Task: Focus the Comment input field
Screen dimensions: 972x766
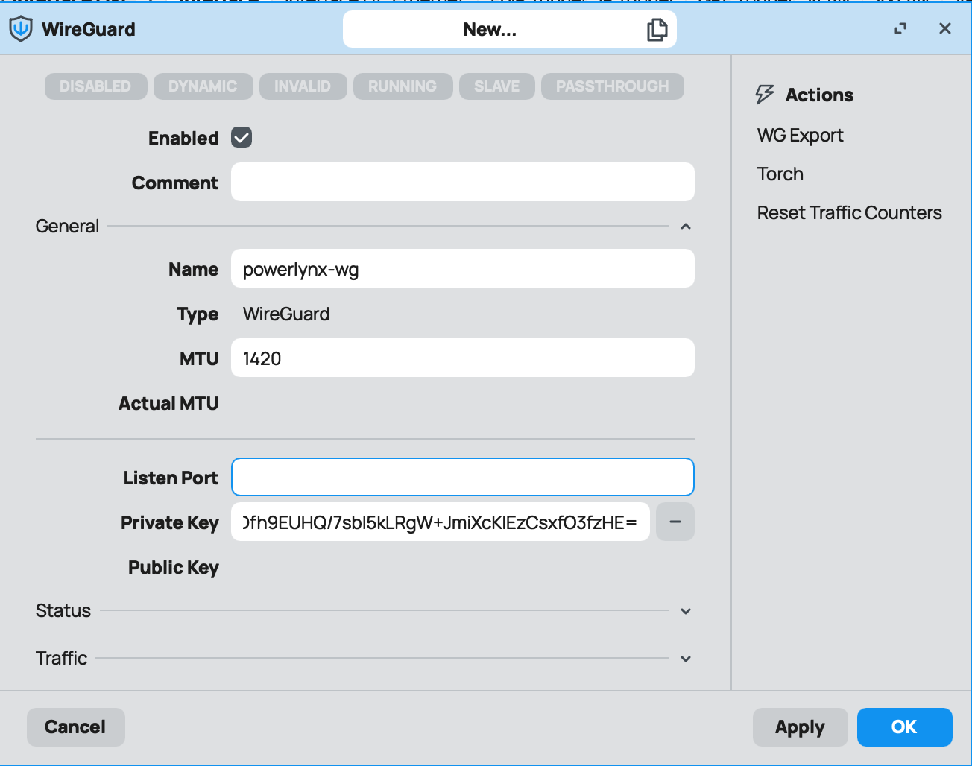Action: pos(463,182)
